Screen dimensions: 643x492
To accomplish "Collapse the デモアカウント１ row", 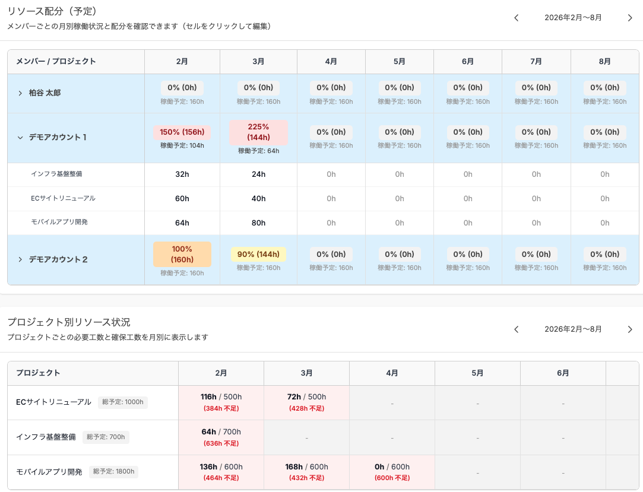I will (x=20, y=138).
